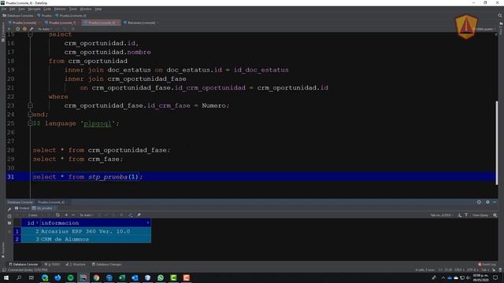Open Chrome from the taskbar
This screenshot has height=283, width=504.
(96, 277)
